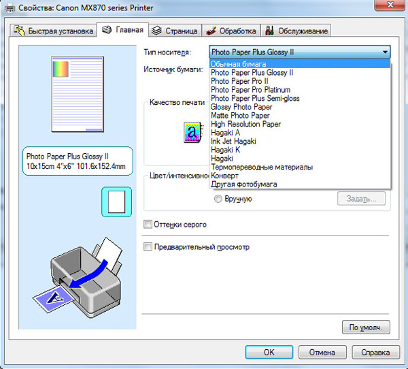Select High Resolution Paper
The height and width of the screenshot is (369, 408).
pos(300,124)
